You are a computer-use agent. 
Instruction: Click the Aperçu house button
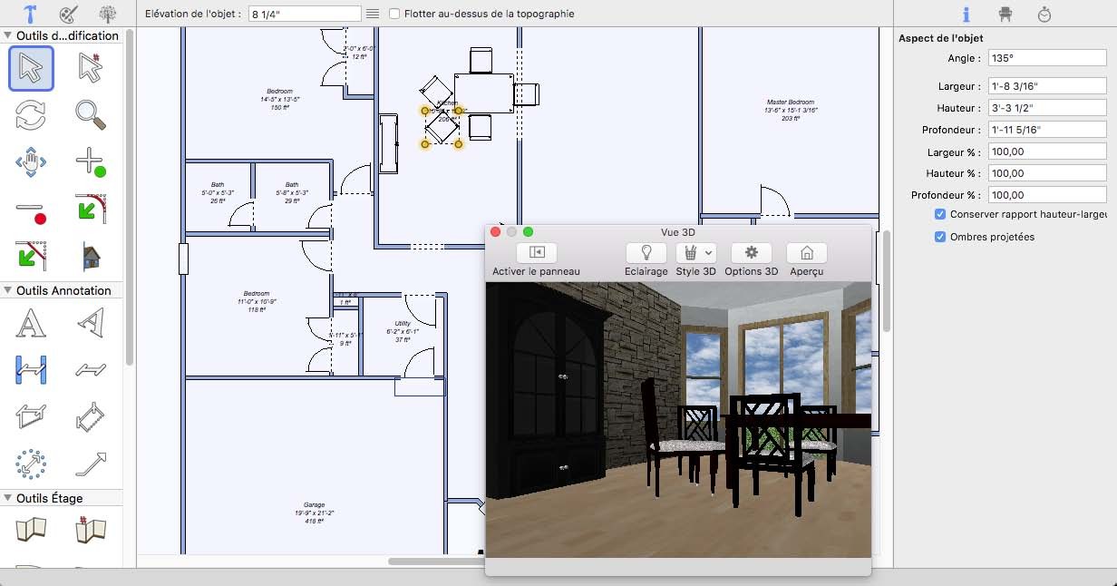click(806, 253)
